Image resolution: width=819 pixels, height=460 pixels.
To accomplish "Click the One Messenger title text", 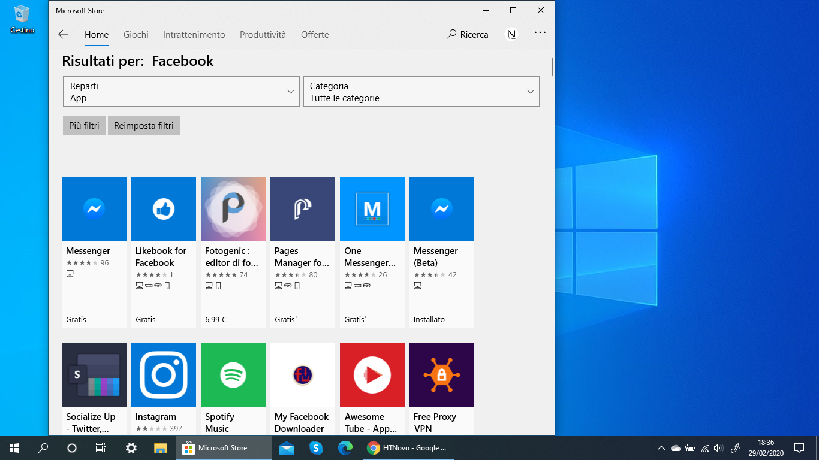I will point(370,257).
